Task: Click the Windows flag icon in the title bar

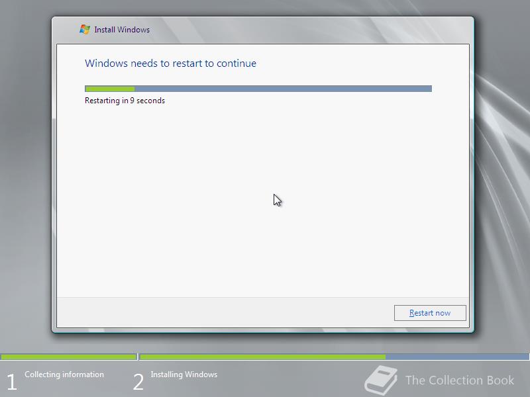Action: click(85, 29)
